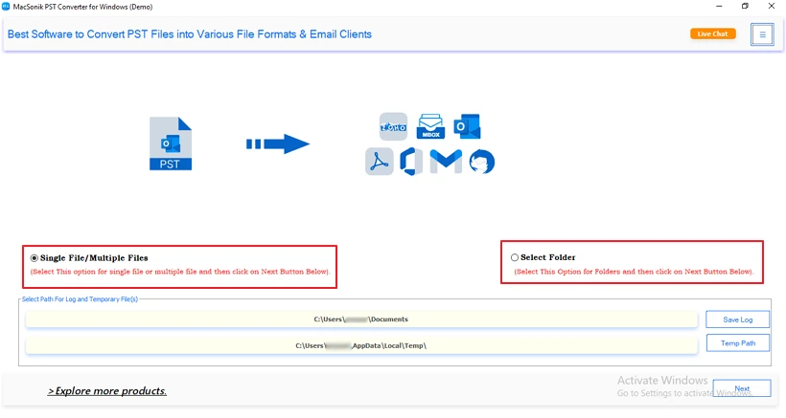Click the Gmail envelope icon
The image size is (786, 418).
[446, 161]
